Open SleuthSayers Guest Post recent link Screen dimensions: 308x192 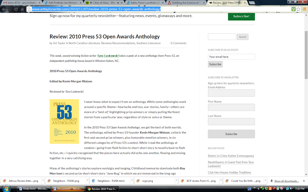pyautogui.click(x=231, y=164)
